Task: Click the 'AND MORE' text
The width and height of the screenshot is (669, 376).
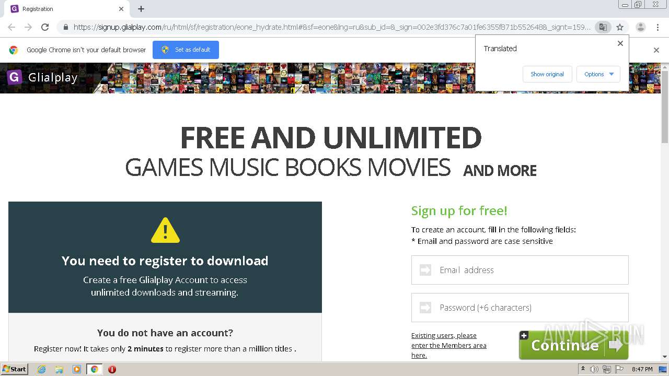Action: (x=500, y=171)
